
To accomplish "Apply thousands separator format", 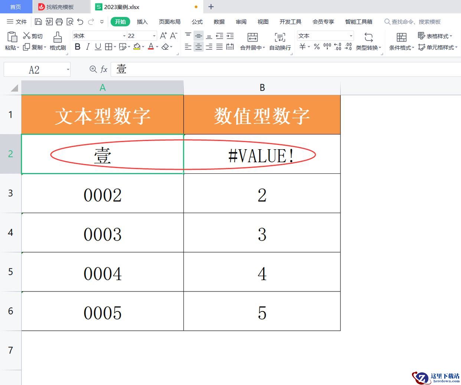I will tap(327, 47).
